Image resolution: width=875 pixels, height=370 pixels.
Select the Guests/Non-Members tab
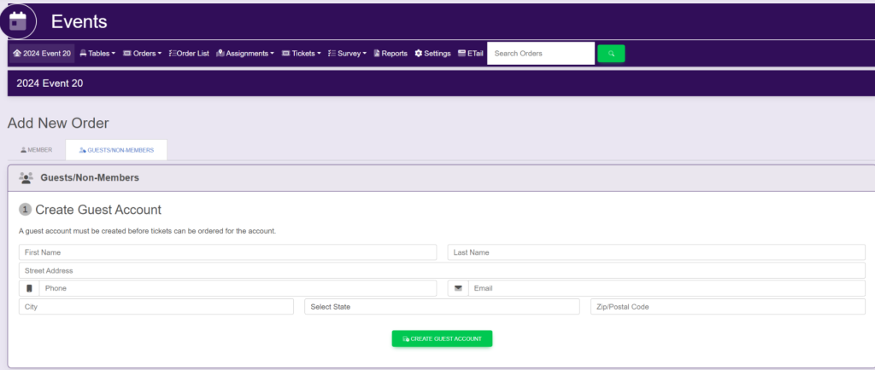[x=116, y=150]
